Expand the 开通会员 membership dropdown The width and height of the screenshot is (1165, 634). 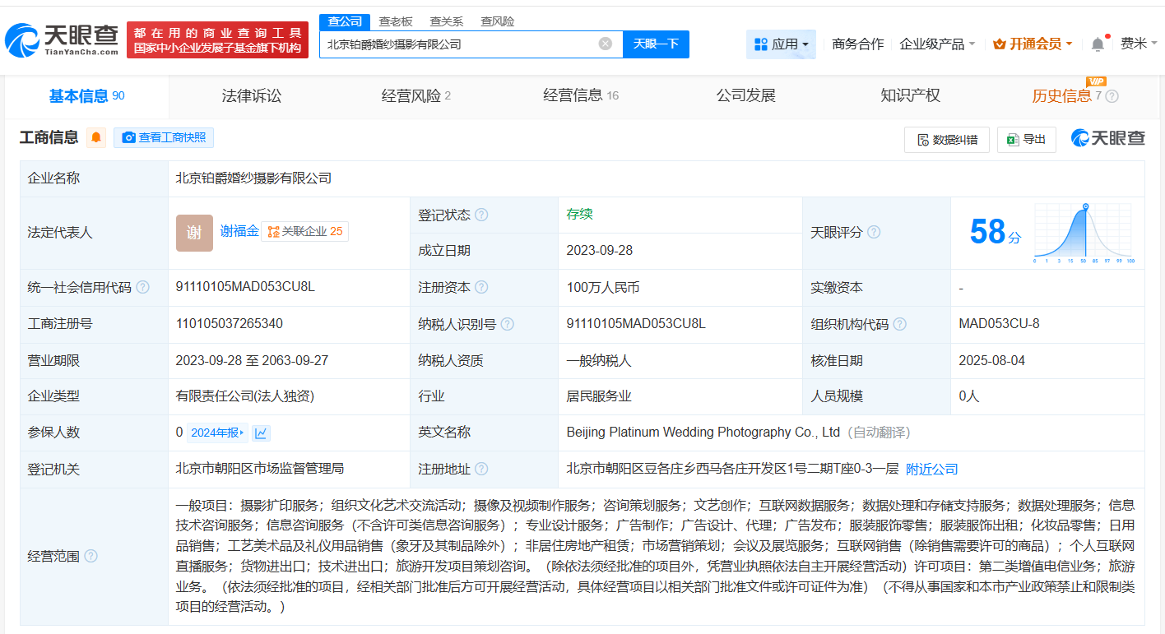tap(1033, 43)
